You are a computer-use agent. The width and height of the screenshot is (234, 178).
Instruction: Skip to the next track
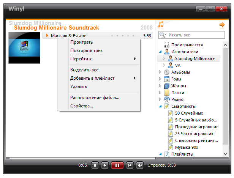[x=130, y=165]
